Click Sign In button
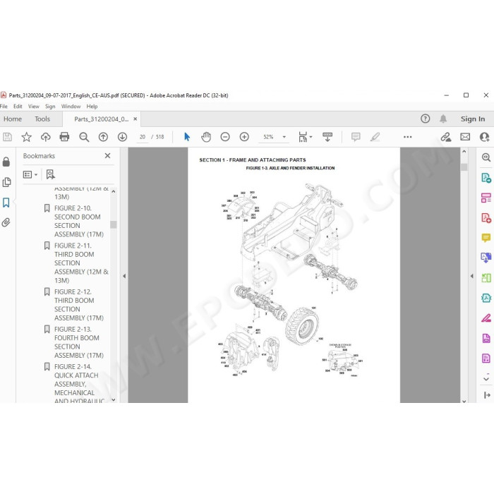 point(473,119)
